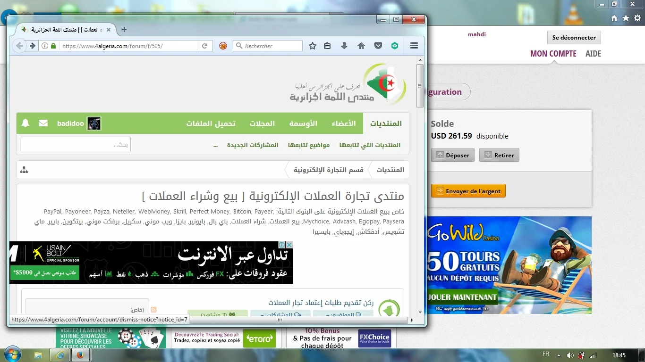
Task: Click the Pocket icon in toolbar
Action: pyautogui.click(x=378, y=46)
